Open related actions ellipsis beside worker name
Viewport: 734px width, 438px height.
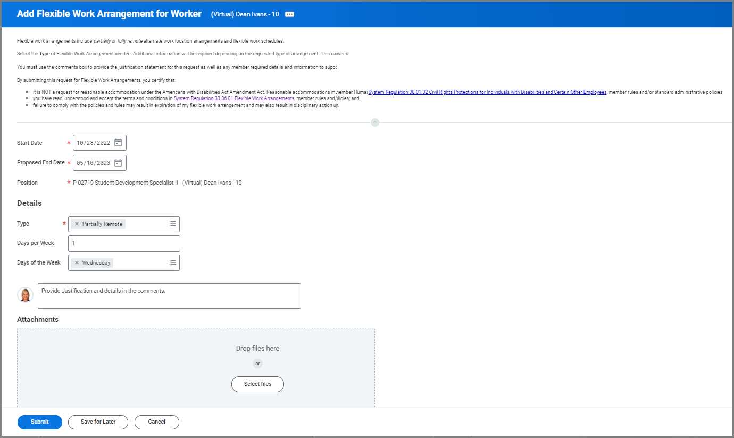289,14
